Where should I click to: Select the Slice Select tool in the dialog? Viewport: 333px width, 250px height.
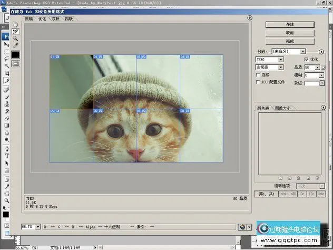coord(15,32)
